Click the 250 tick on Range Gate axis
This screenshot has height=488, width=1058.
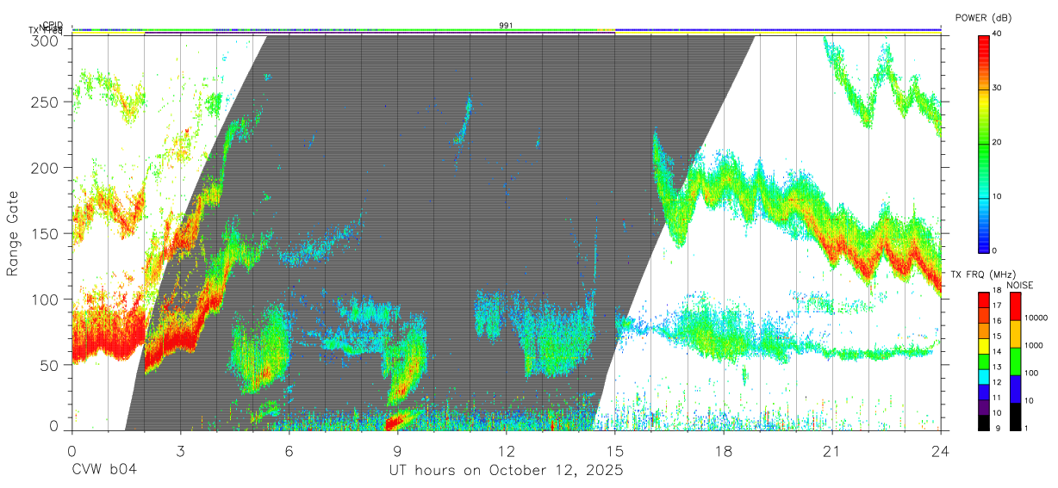45,102
